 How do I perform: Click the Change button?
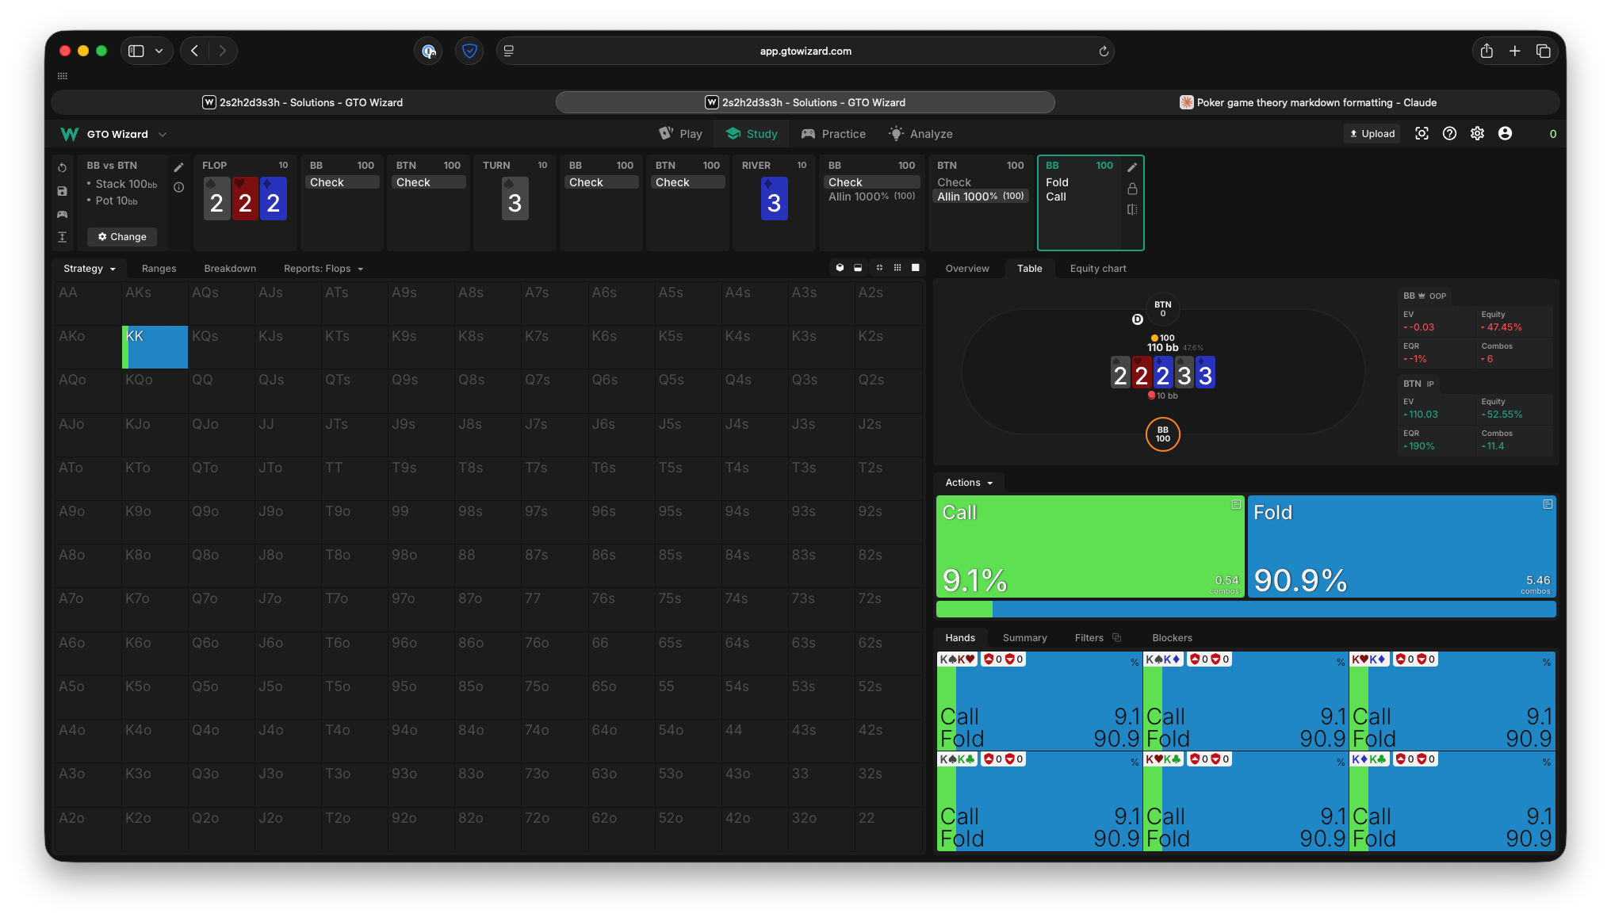(122, 237)
